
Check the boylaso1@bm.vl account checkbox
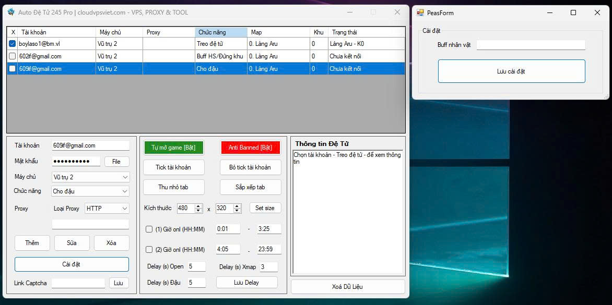pos(13,44)
